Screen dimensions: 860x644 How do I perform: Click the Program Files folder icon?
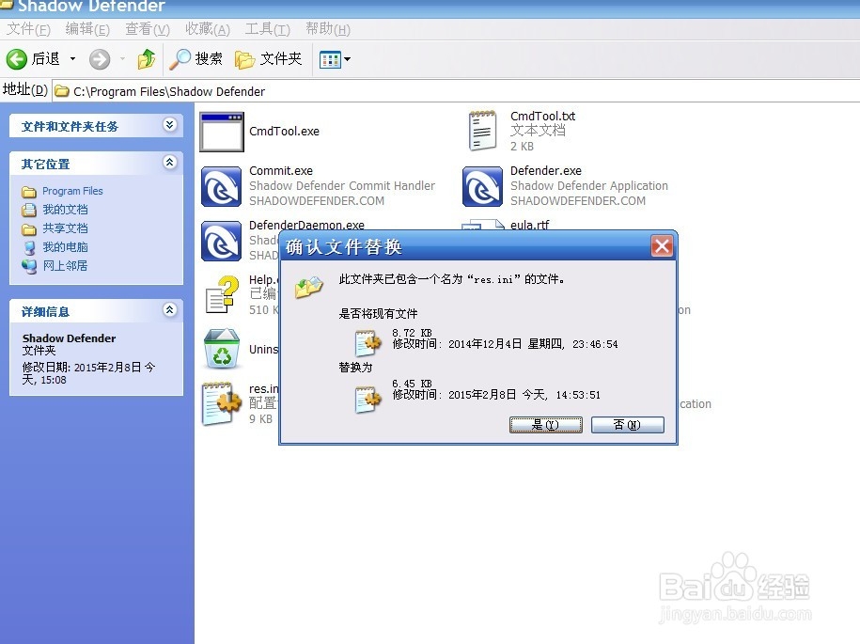[29, 192]
